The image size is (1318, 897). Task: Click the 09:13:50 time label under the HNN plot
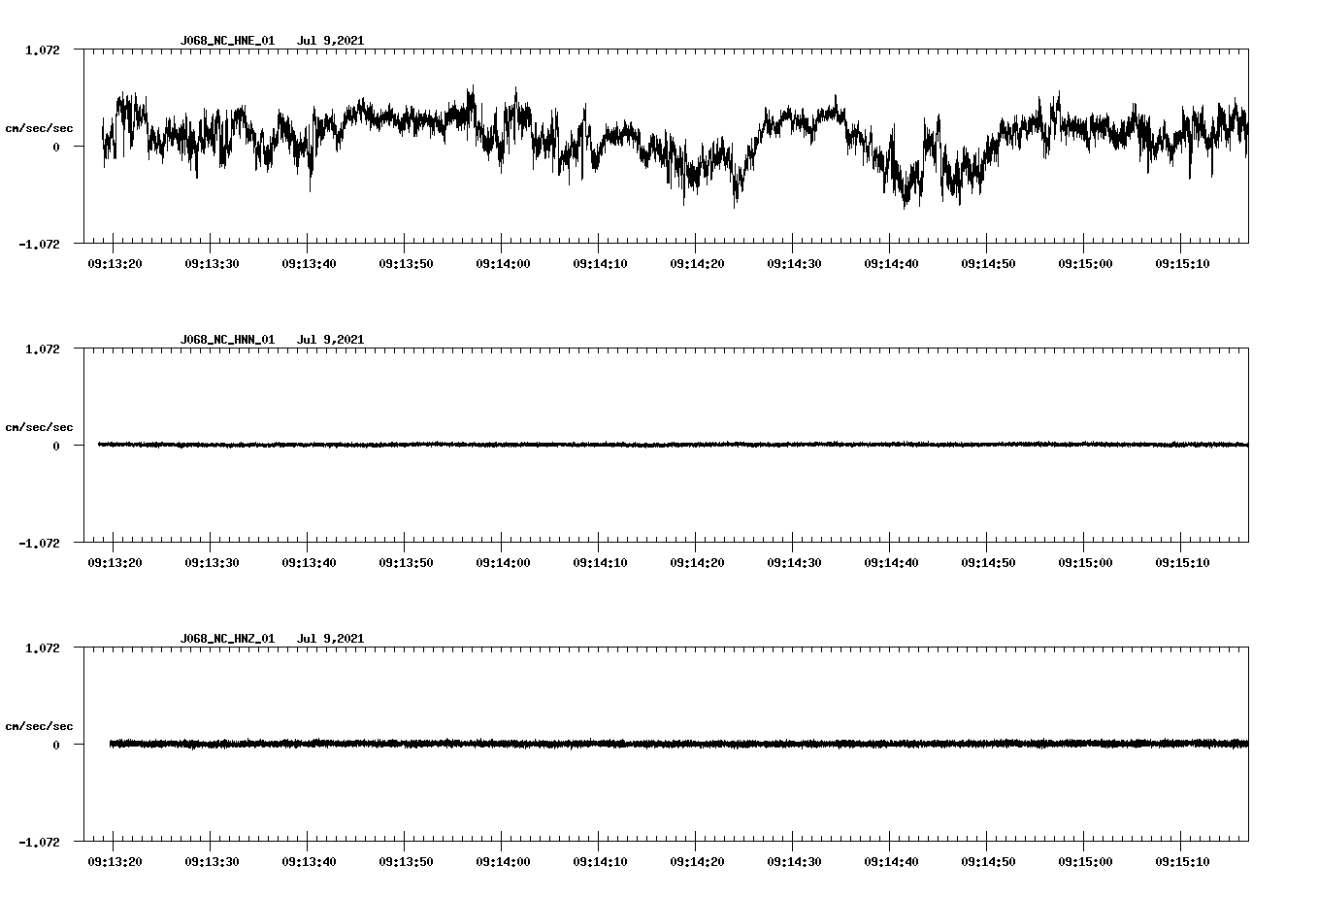tap(406, 562)
